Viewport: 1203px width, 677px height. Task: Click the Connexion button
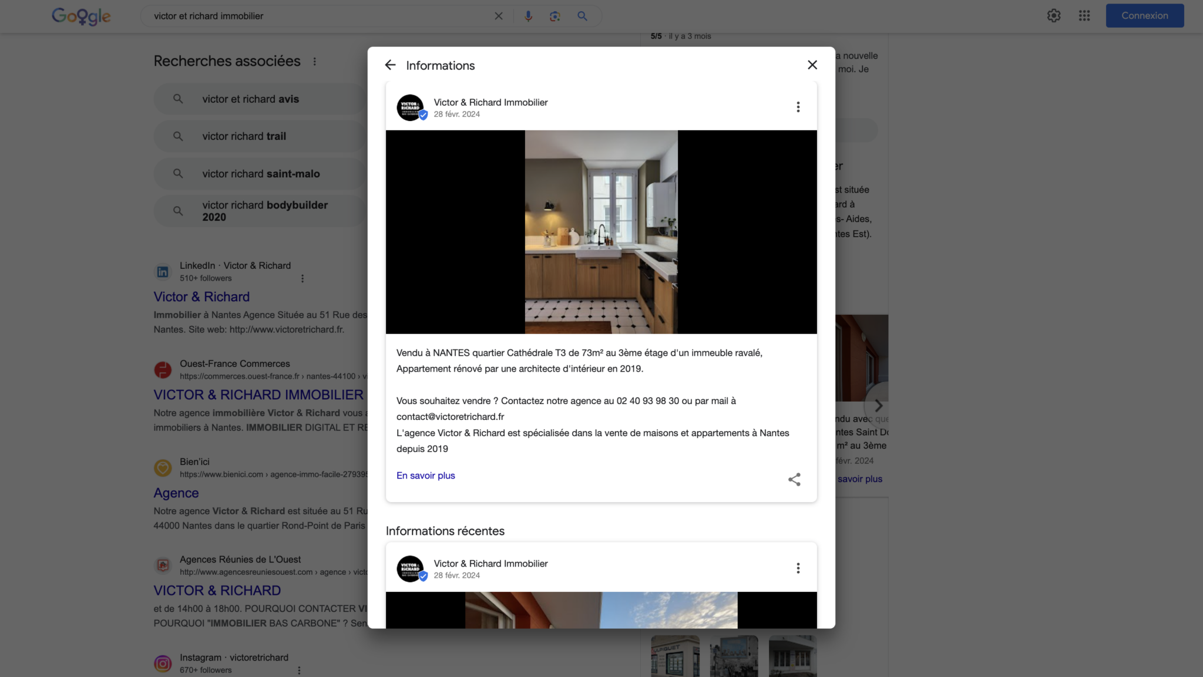1144,15
